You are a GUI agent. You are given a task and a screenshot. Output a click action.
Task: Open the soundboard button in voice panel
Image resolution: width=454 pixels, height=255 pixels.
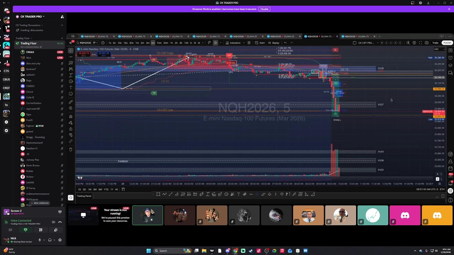point(56,230)
